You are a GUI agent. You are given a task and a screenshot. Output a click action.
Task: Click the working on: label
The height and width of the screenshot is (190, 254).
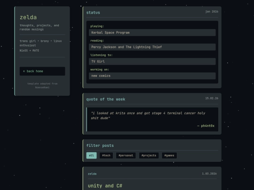(100, 69)
